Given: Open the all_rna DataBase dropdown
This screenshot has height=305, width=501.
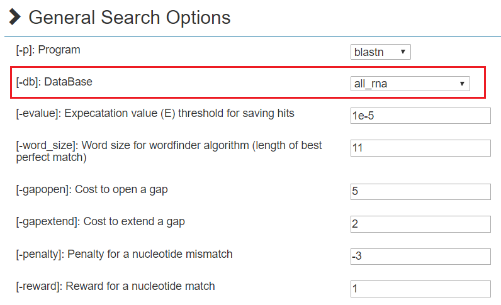Looking at the screenshot, I should click(x=410, y=83).
